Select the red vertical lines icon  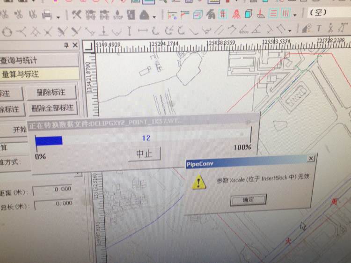pos(285,14)
